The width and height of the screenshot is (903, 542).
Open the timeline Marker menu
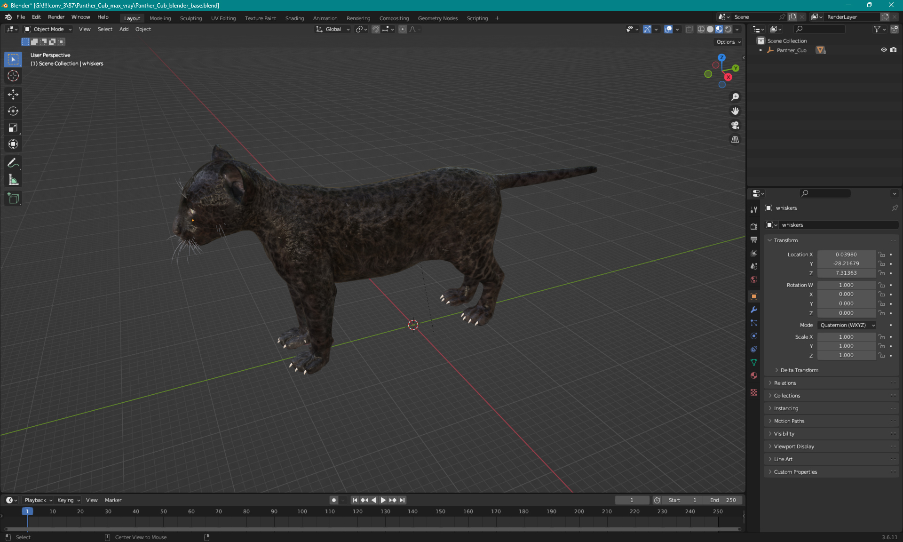pyautogui.click(x=113, y=500)
